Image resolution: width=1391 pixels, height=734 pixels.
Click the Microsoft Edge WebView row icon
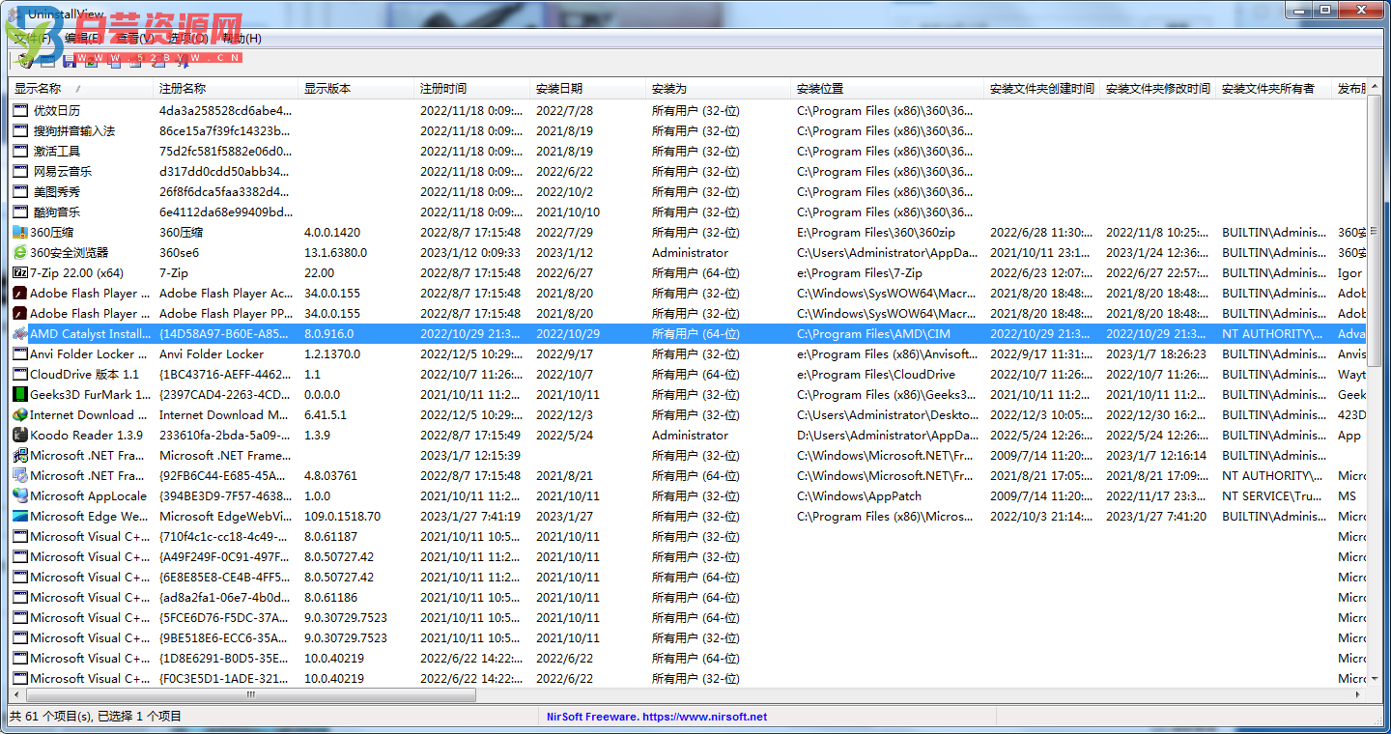point(20,516)
